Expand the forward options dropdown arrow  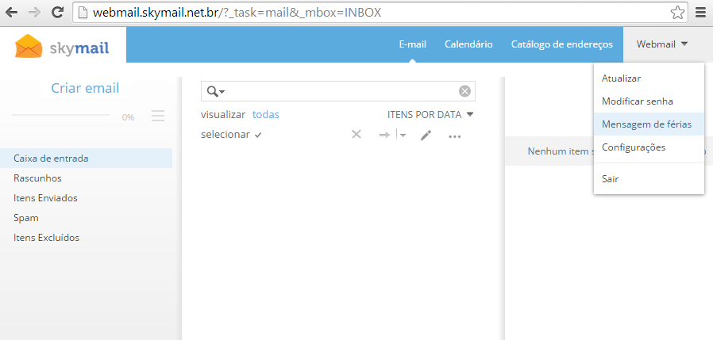point(403,135)
